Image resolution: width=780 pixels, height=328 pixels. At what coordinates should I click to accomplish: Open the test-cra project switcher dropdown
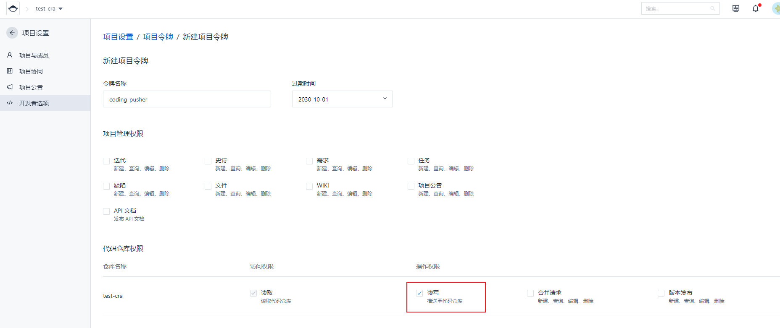(49, 8)
